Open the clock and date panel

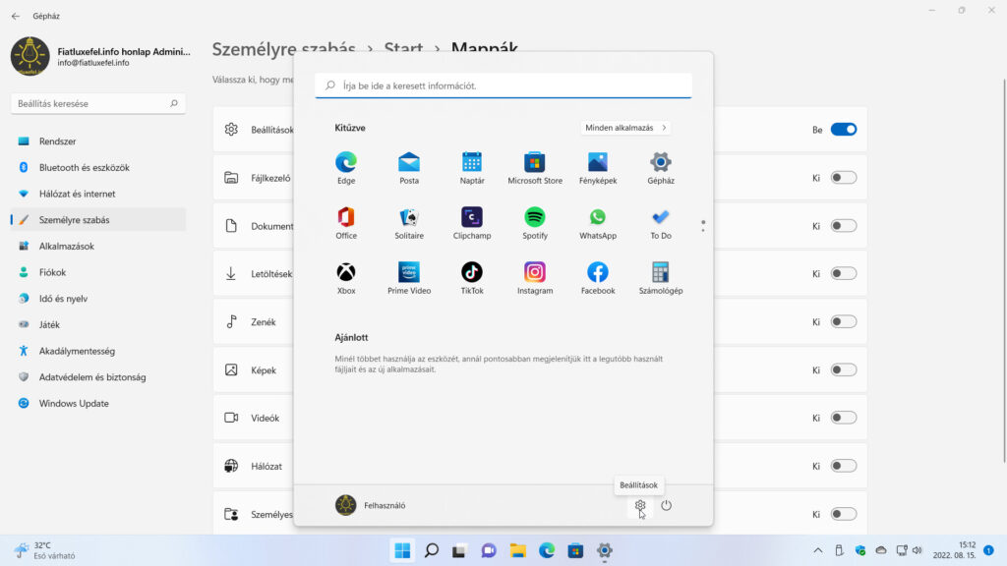[x=954, y=550]
